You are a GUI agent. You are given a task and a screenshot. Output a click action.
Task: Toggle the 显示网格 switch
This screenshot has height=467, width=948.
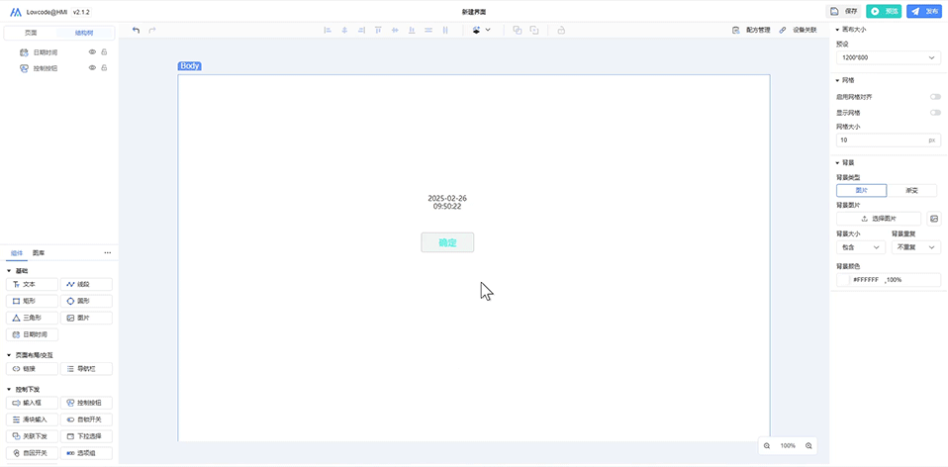point(934,113)
